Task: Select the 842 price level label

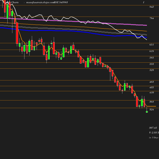Action: coord(151,7)
